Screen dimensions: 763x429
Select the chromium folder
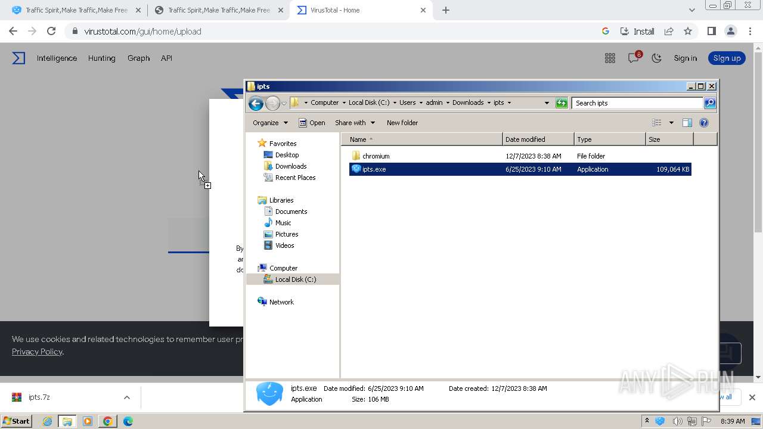pos(376,156)
